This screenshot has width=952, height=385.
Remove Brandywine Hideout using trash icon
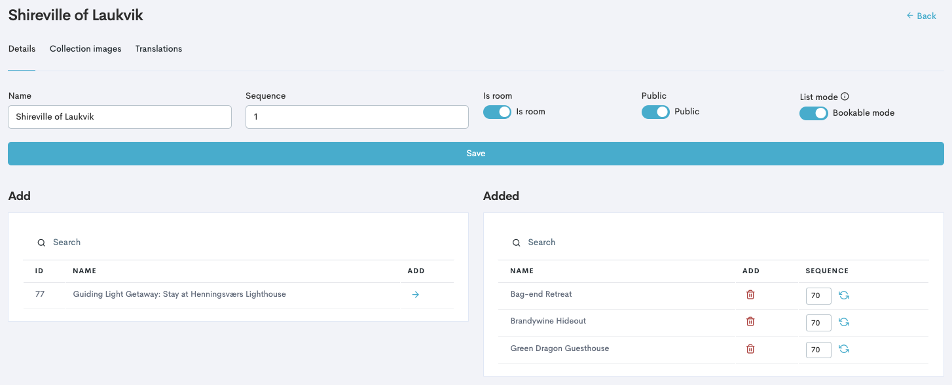pyautogui.click(x=750, y=322)
